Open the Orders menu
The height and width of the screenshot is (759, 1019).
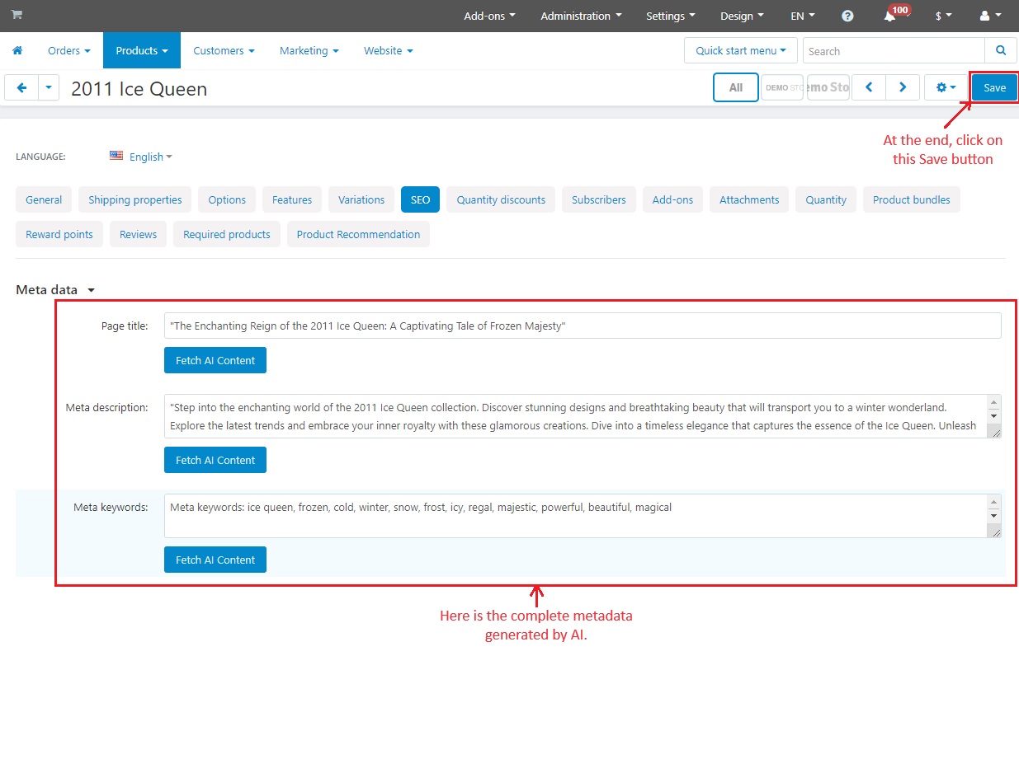pos(68,50)
